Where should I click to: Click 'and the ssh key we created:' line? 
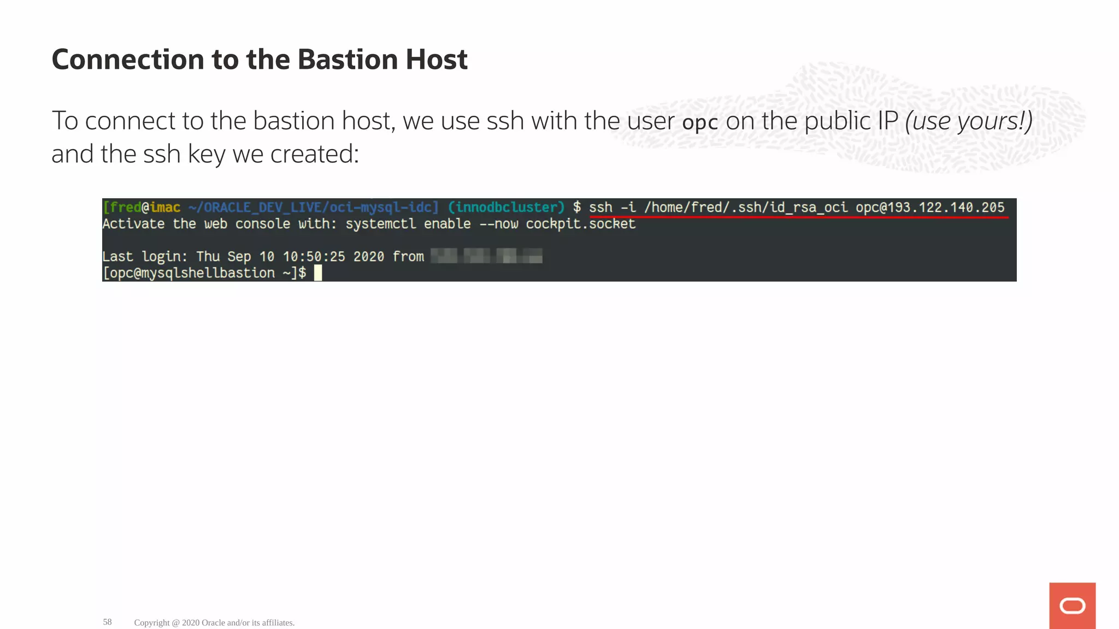(x=205, y=155)
